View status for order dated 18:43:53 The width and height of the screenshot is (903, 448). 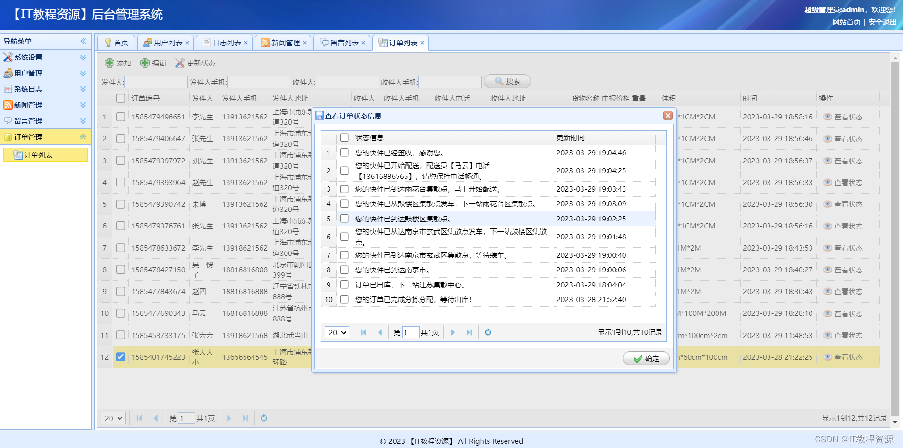[843, 248]
